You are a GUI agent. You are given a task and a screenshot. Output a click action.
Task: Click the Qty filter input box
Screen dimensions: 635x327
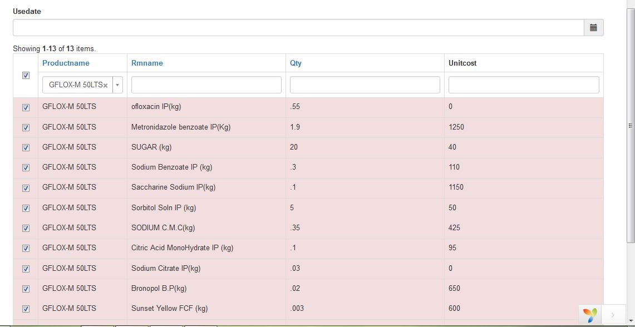(x=364, y=85)
